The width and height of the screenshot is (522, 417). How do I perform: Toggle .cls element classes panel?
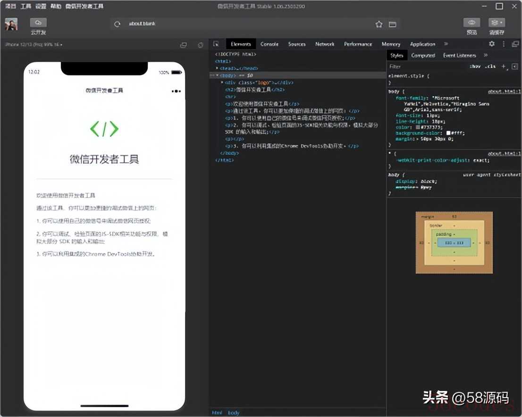pyautogui.click(x=490, y=67)
